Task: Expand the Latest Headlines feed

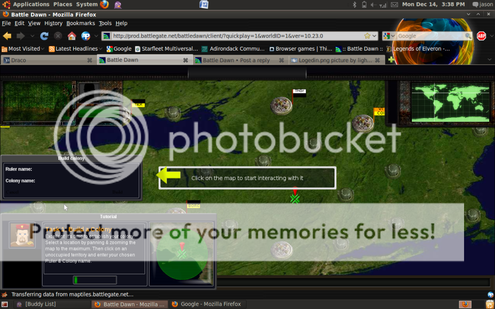Action: point(75,49)
